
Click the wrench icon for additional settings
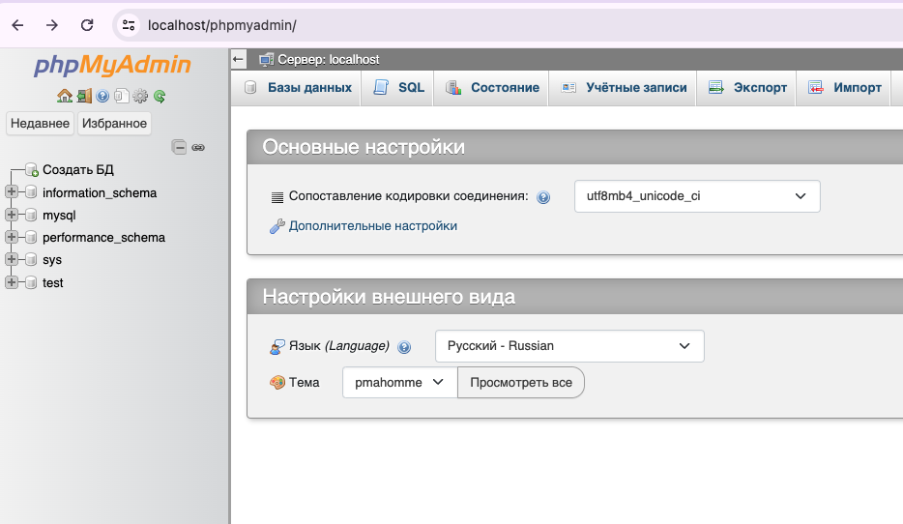tap(277, 226)
